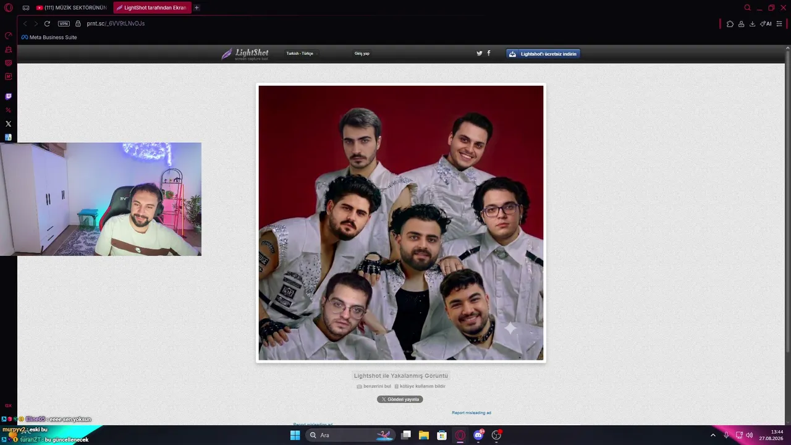Click the microphone tray icon
791x445 pixels.
tap(726, 435)
